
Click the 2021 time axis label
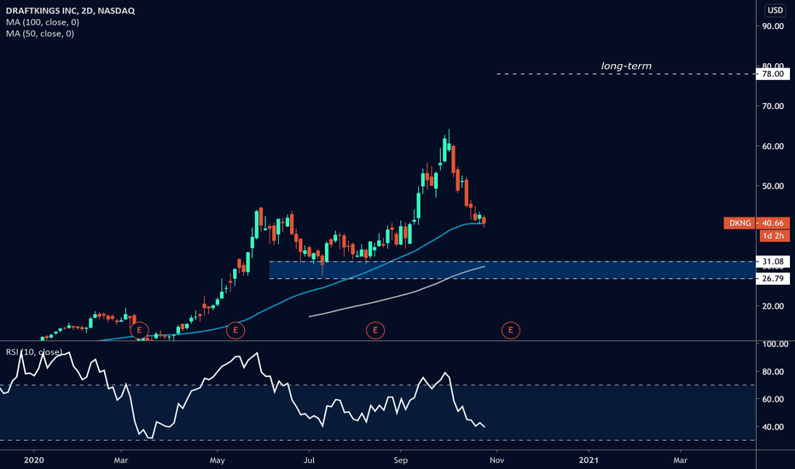[589, 460]
